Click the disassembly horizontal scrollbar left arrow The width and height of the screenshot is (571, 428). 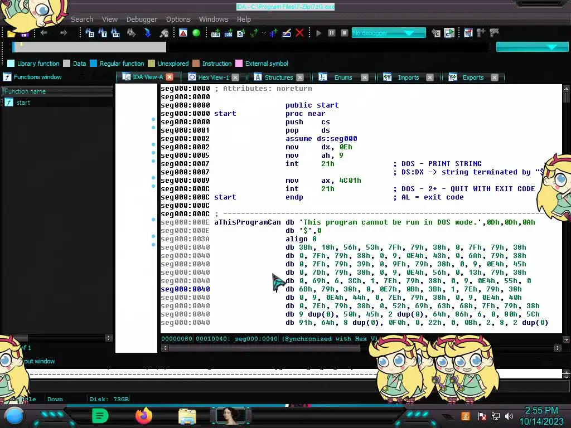[x=164, y=348]
